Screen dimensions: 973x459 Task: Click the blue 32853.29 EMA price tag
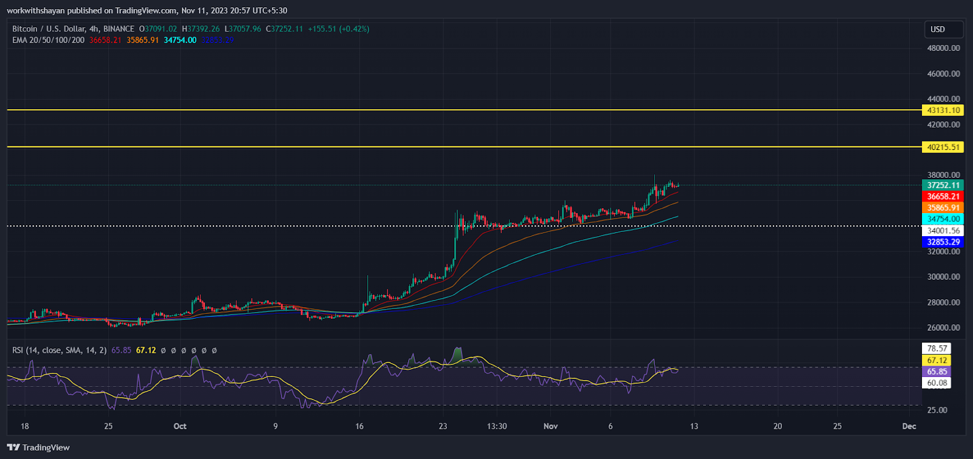(943, 242)
